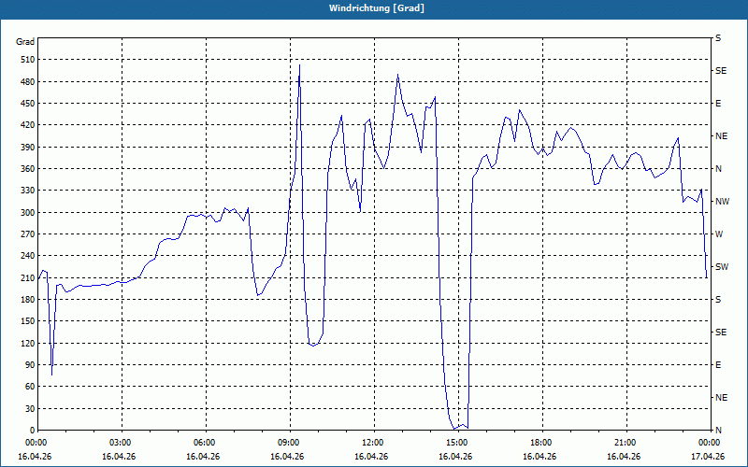Select the E compass label opposite 90

point(718,365)
